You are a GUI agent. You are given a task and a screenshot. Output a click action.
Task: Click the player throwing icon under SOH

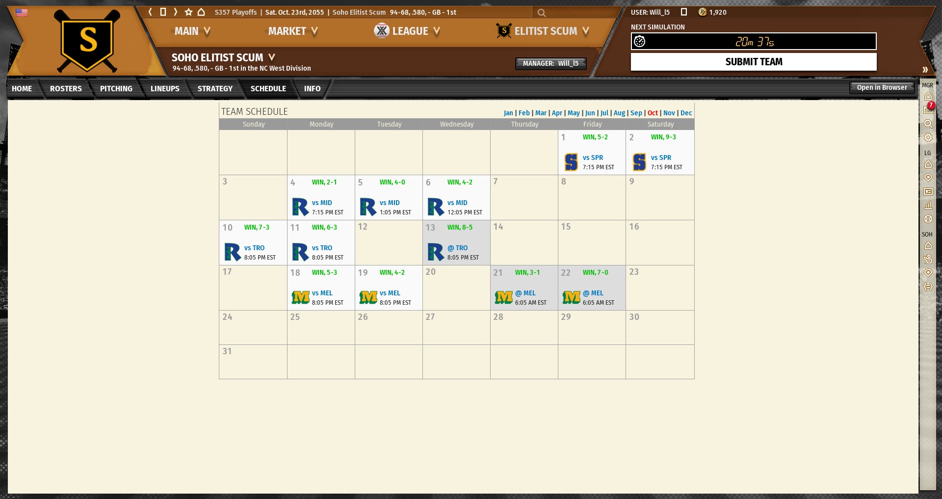pyautogui.click(x=928, y=259)
